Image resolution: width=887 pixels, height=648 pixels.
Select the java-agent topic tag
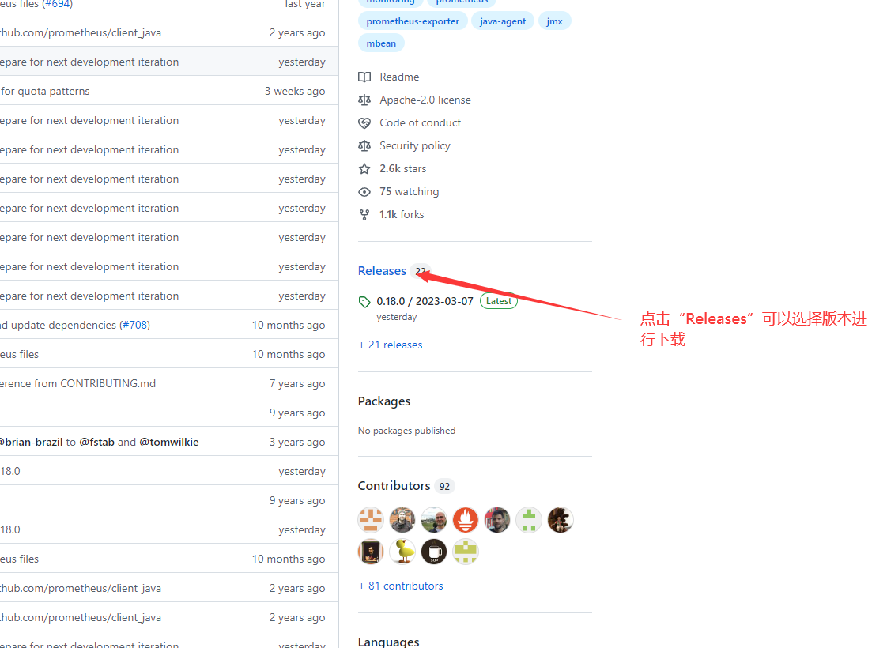click(502, 21)
